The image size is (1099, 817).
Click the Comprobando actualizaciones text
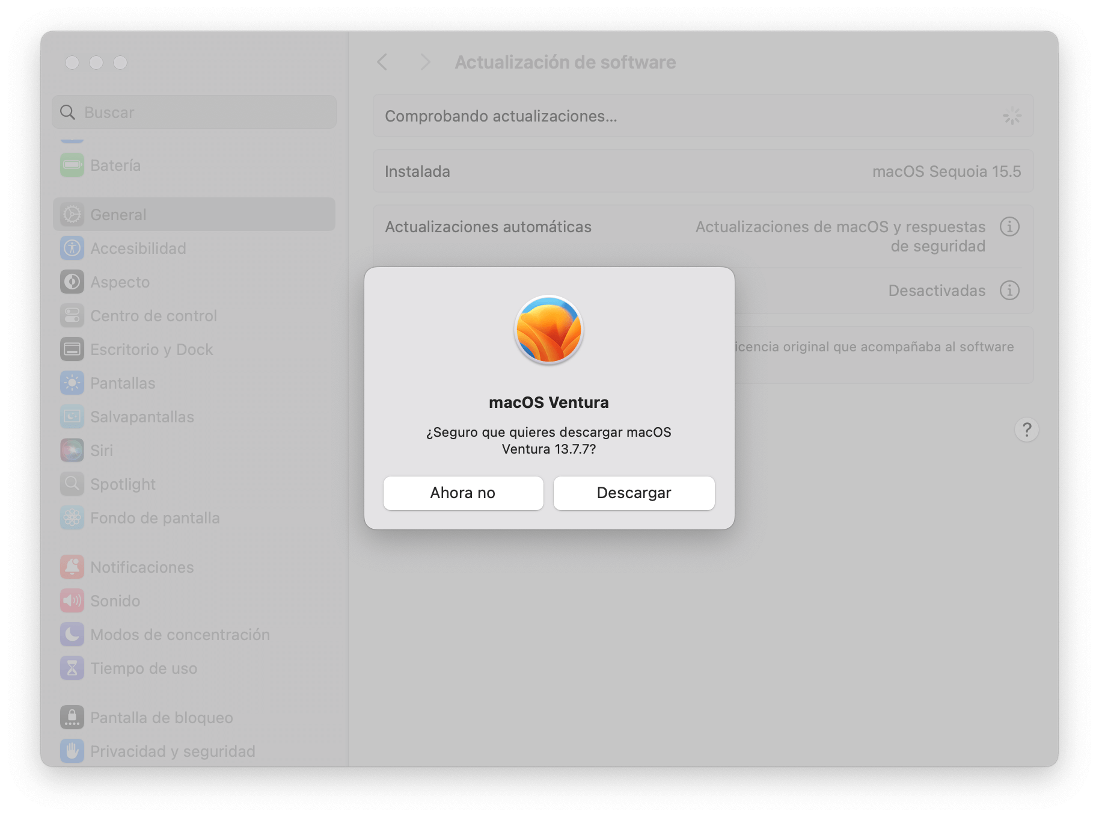click(x=501, y=116)
